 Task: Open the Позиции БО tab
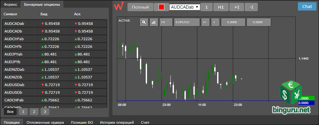point(82,122)
